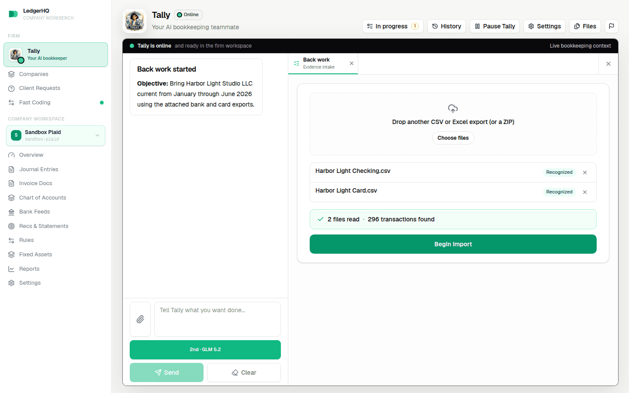This screenshot has height=393, width=629.
Task: Go to Fast Coding
Action: (35, 103)
